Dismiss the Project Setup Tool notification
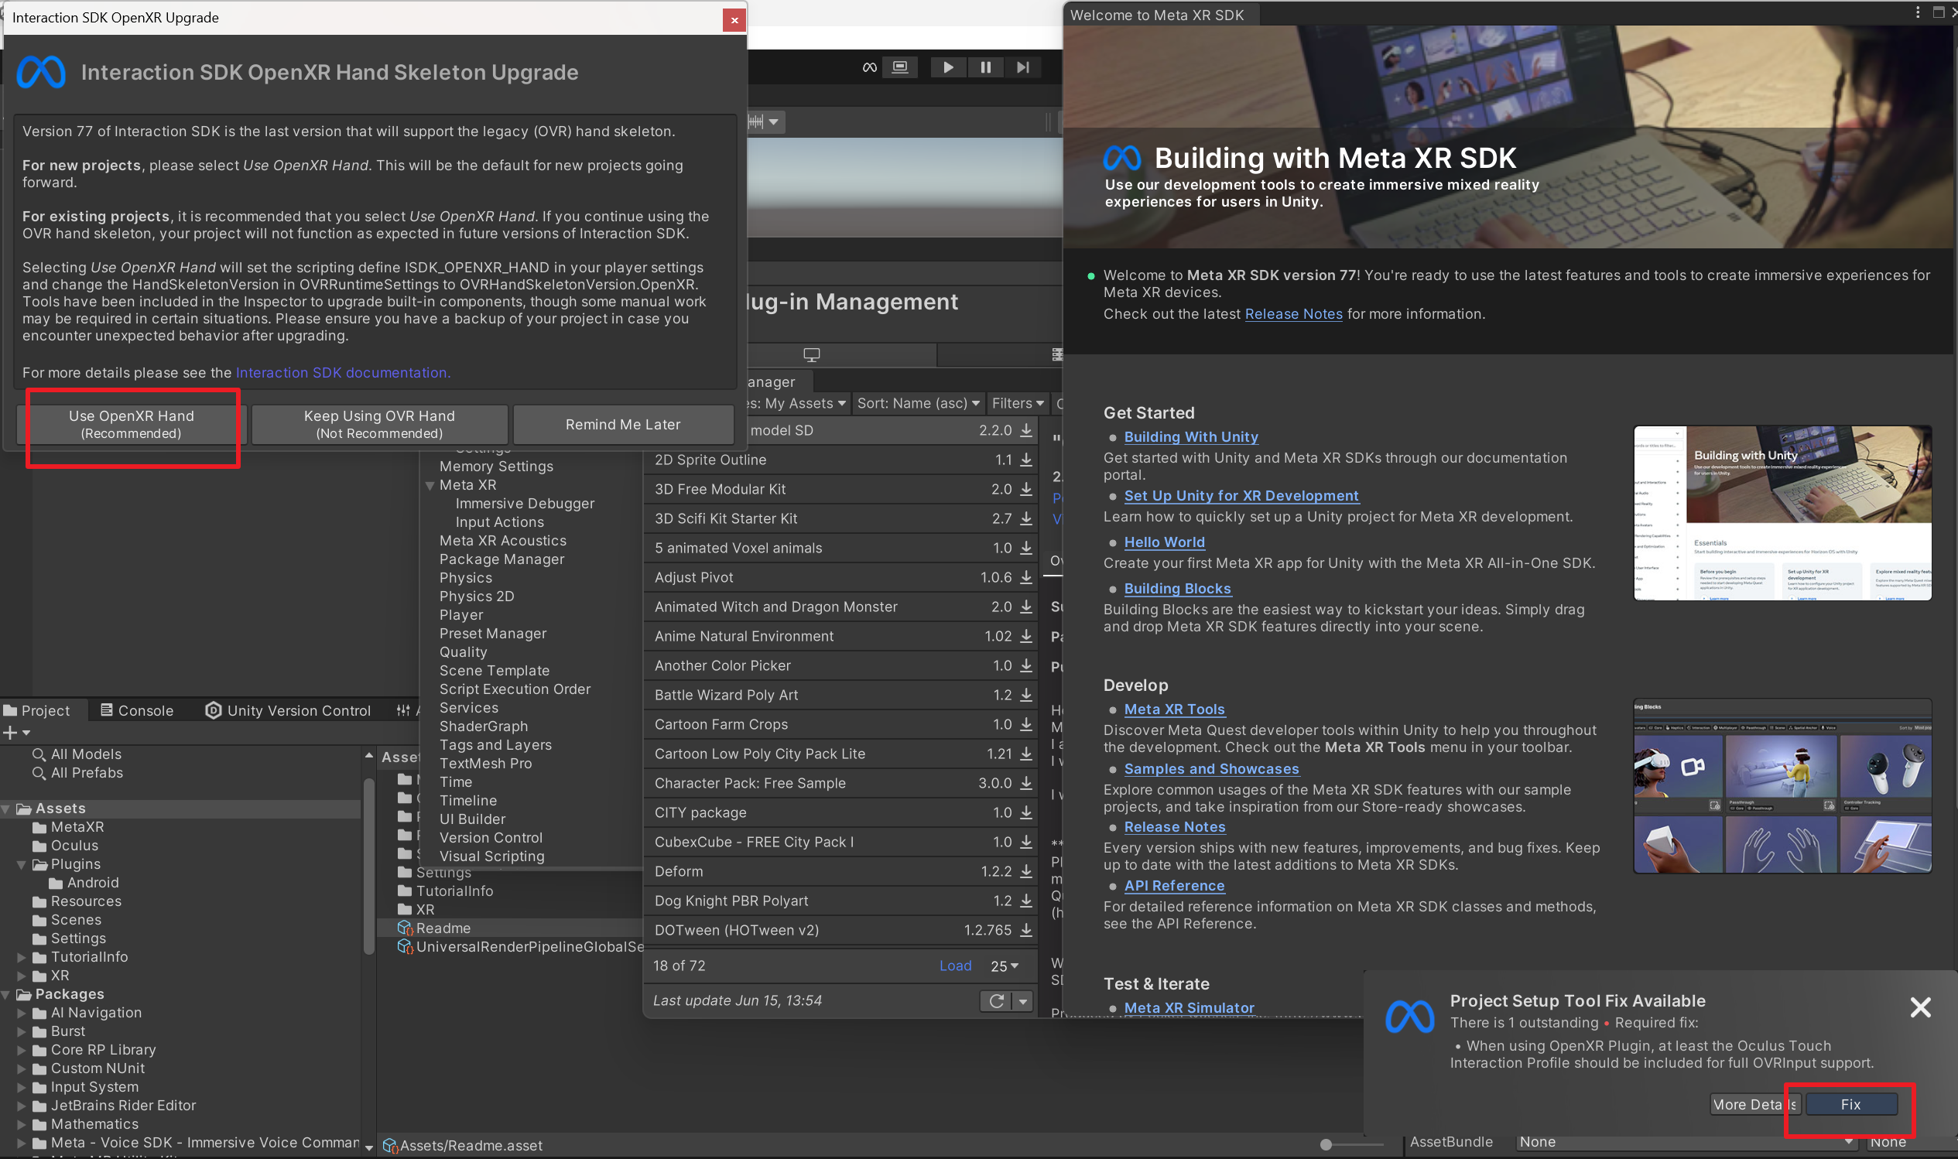The height and width of the screenshot is (1159, 1958). tap(1920, 1007)
